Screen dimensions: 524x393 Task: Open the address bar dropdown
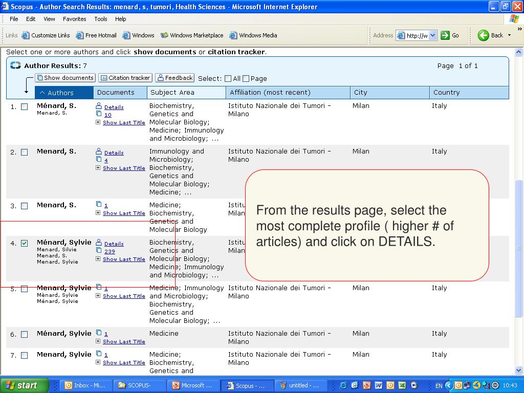[433, 35]
